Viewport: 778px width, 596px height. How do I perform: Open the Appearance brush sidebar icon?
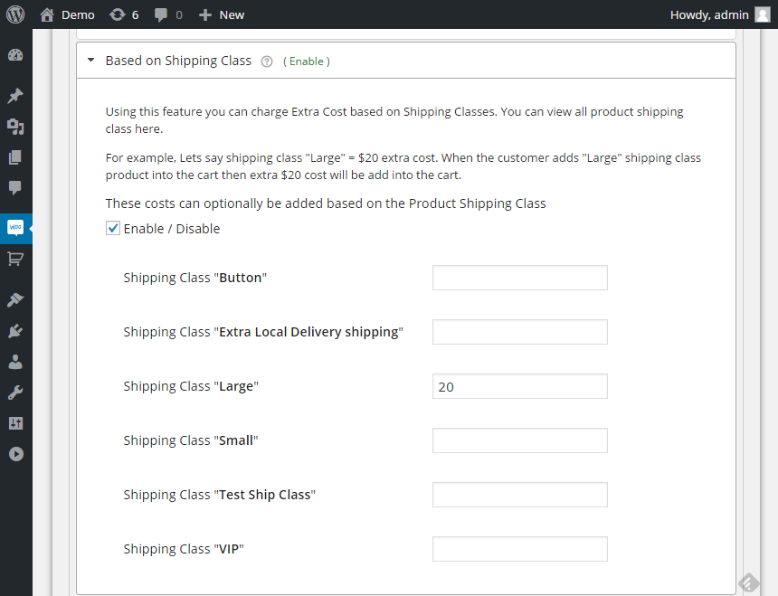tap(15, 299)
